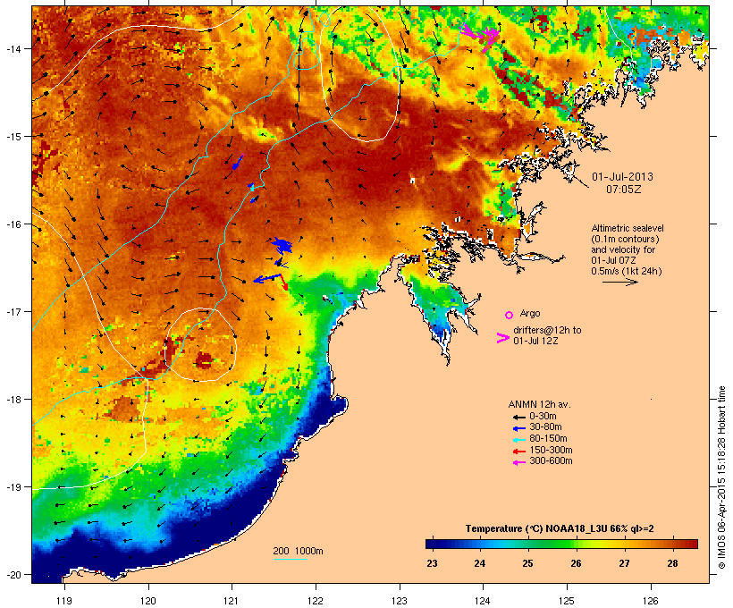Click the colorbar tick label 27
The height and width of the screenshot is (608, 733).
coord(624,563)
